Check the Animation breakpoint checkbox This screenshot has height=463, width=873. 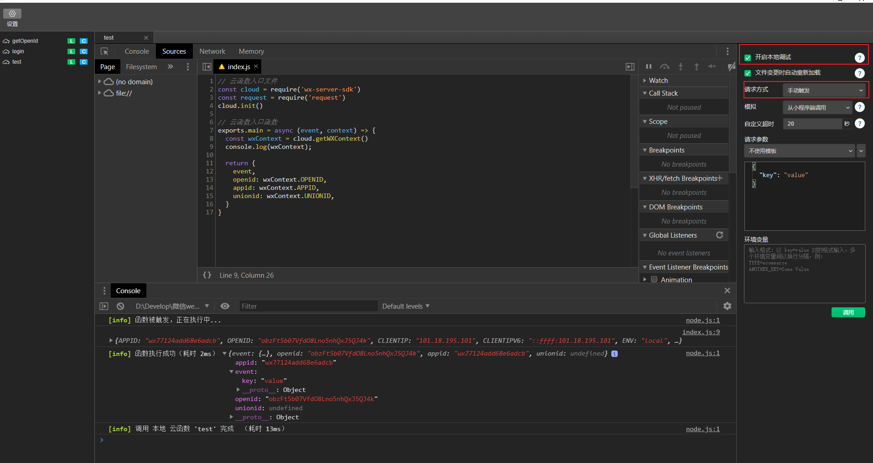(x=654, y=280)
